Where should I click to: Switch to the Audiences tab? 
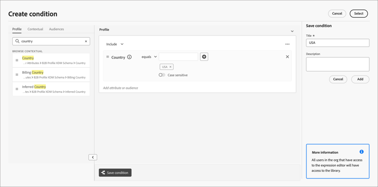[x=56, y=29]
